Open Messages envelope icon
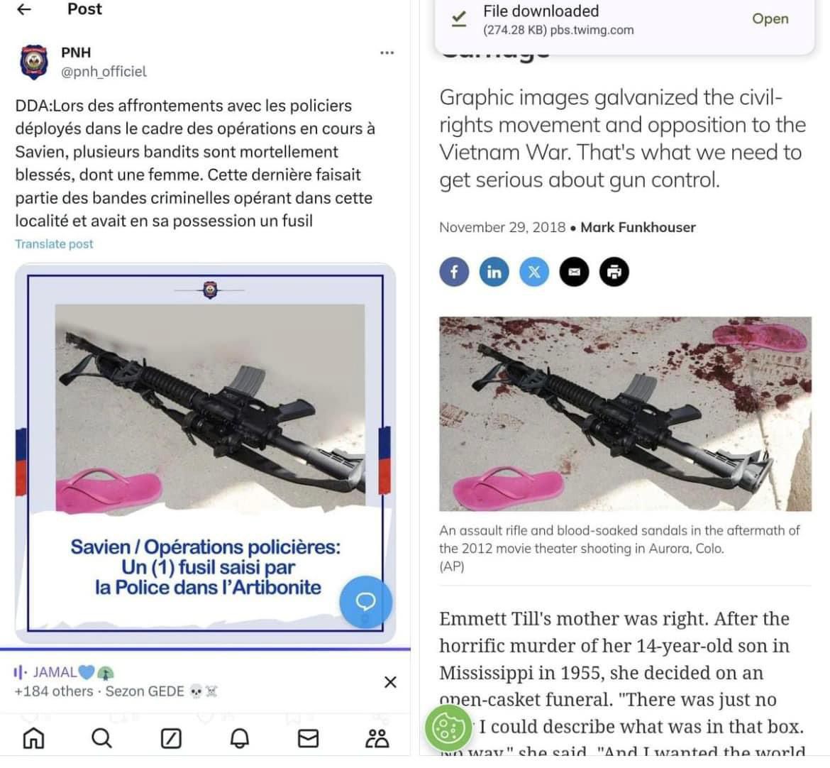 tap(308, 738)
